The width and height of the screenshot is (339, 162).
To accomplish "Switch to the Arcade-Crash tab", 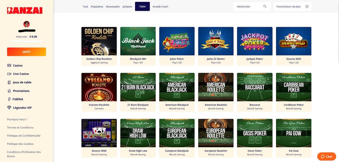I will [x=160, y=7].
